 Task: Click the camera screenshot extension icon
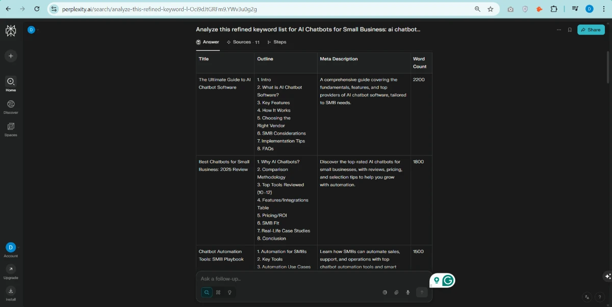pyautogui.click(x=511, y=9)
